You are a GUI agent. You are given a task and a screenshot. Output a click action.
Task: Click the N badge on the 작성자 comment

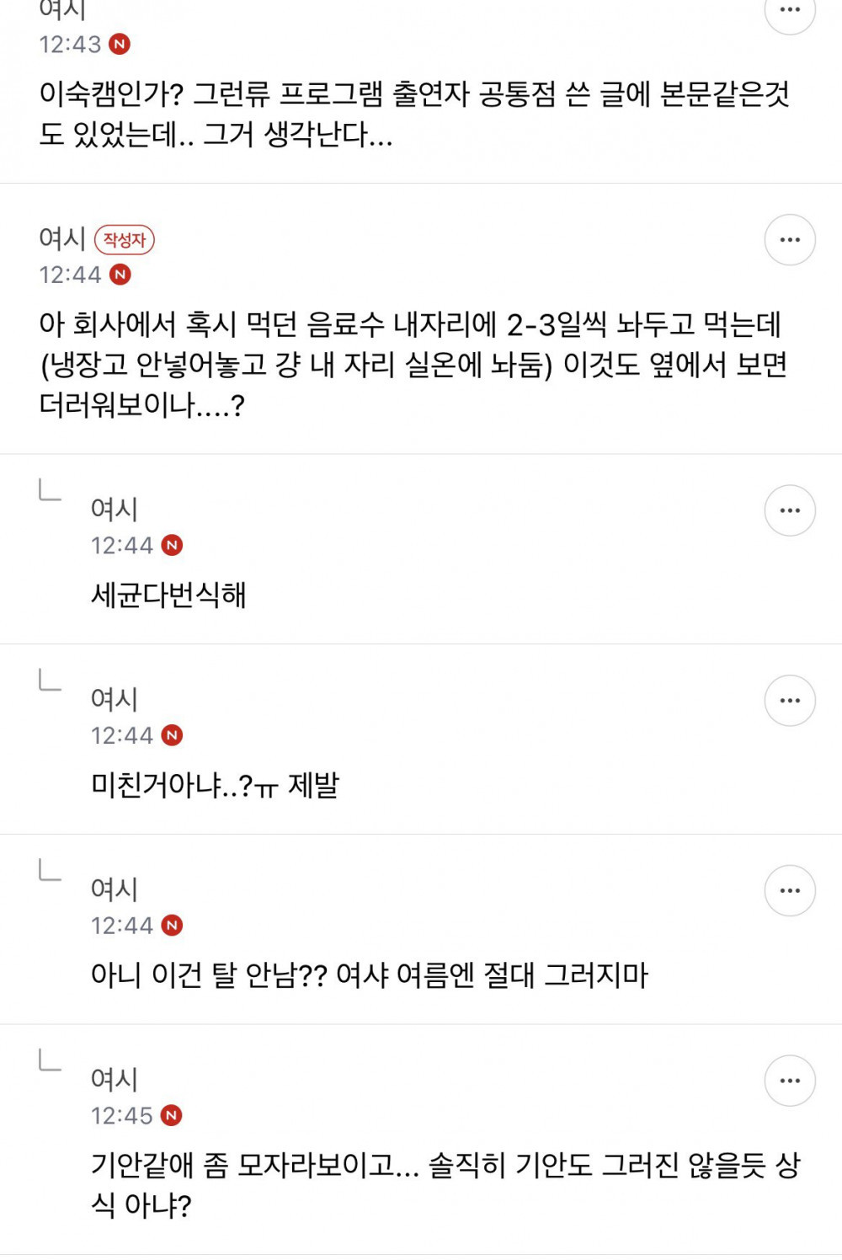pos(120,275)
